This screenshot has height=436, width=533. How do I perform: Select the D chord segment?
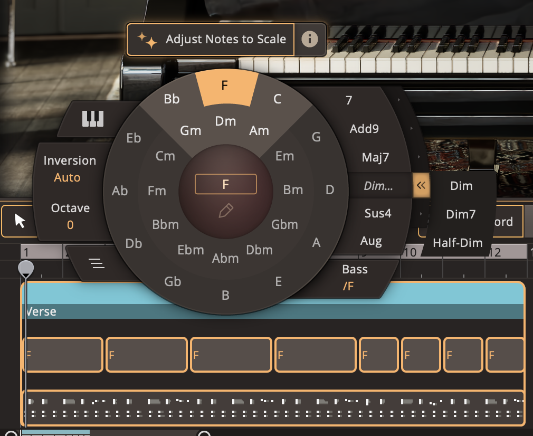330,190
